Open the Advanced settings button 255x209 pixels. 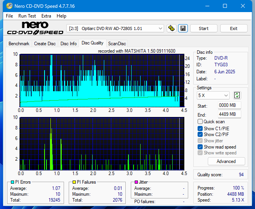pyautogui.click(x=226, y=161)
